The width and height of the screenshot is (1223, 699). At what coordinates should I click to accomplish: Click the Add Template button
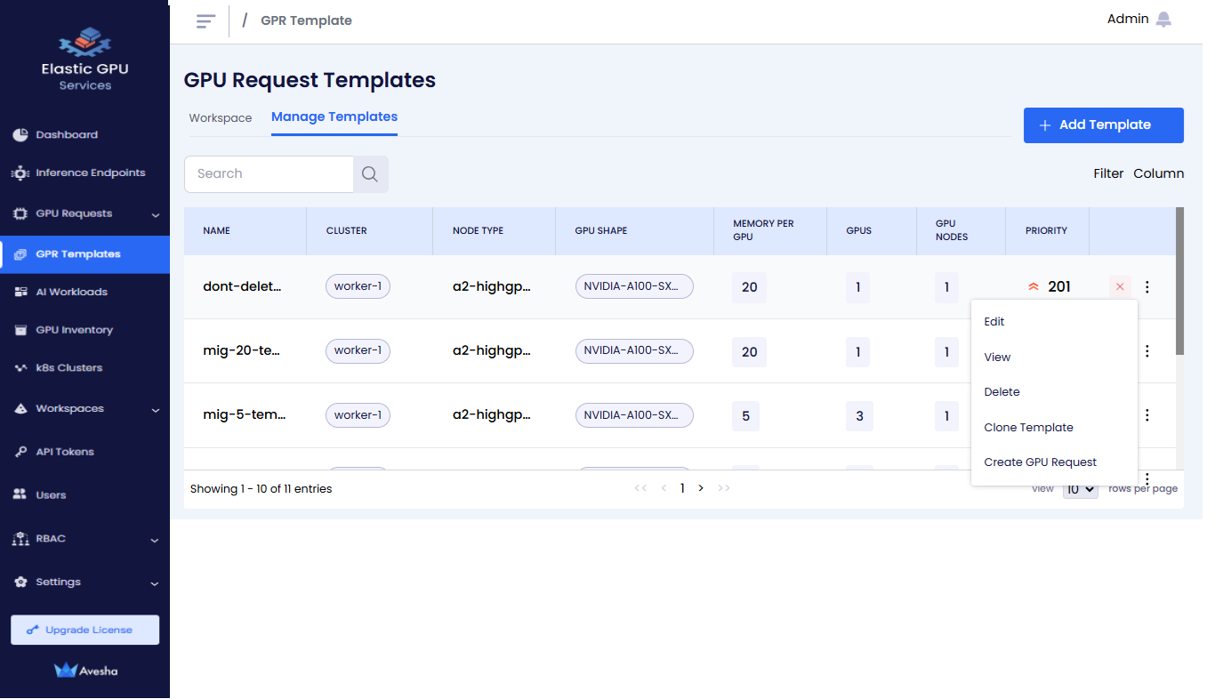tap(1103, 125)
